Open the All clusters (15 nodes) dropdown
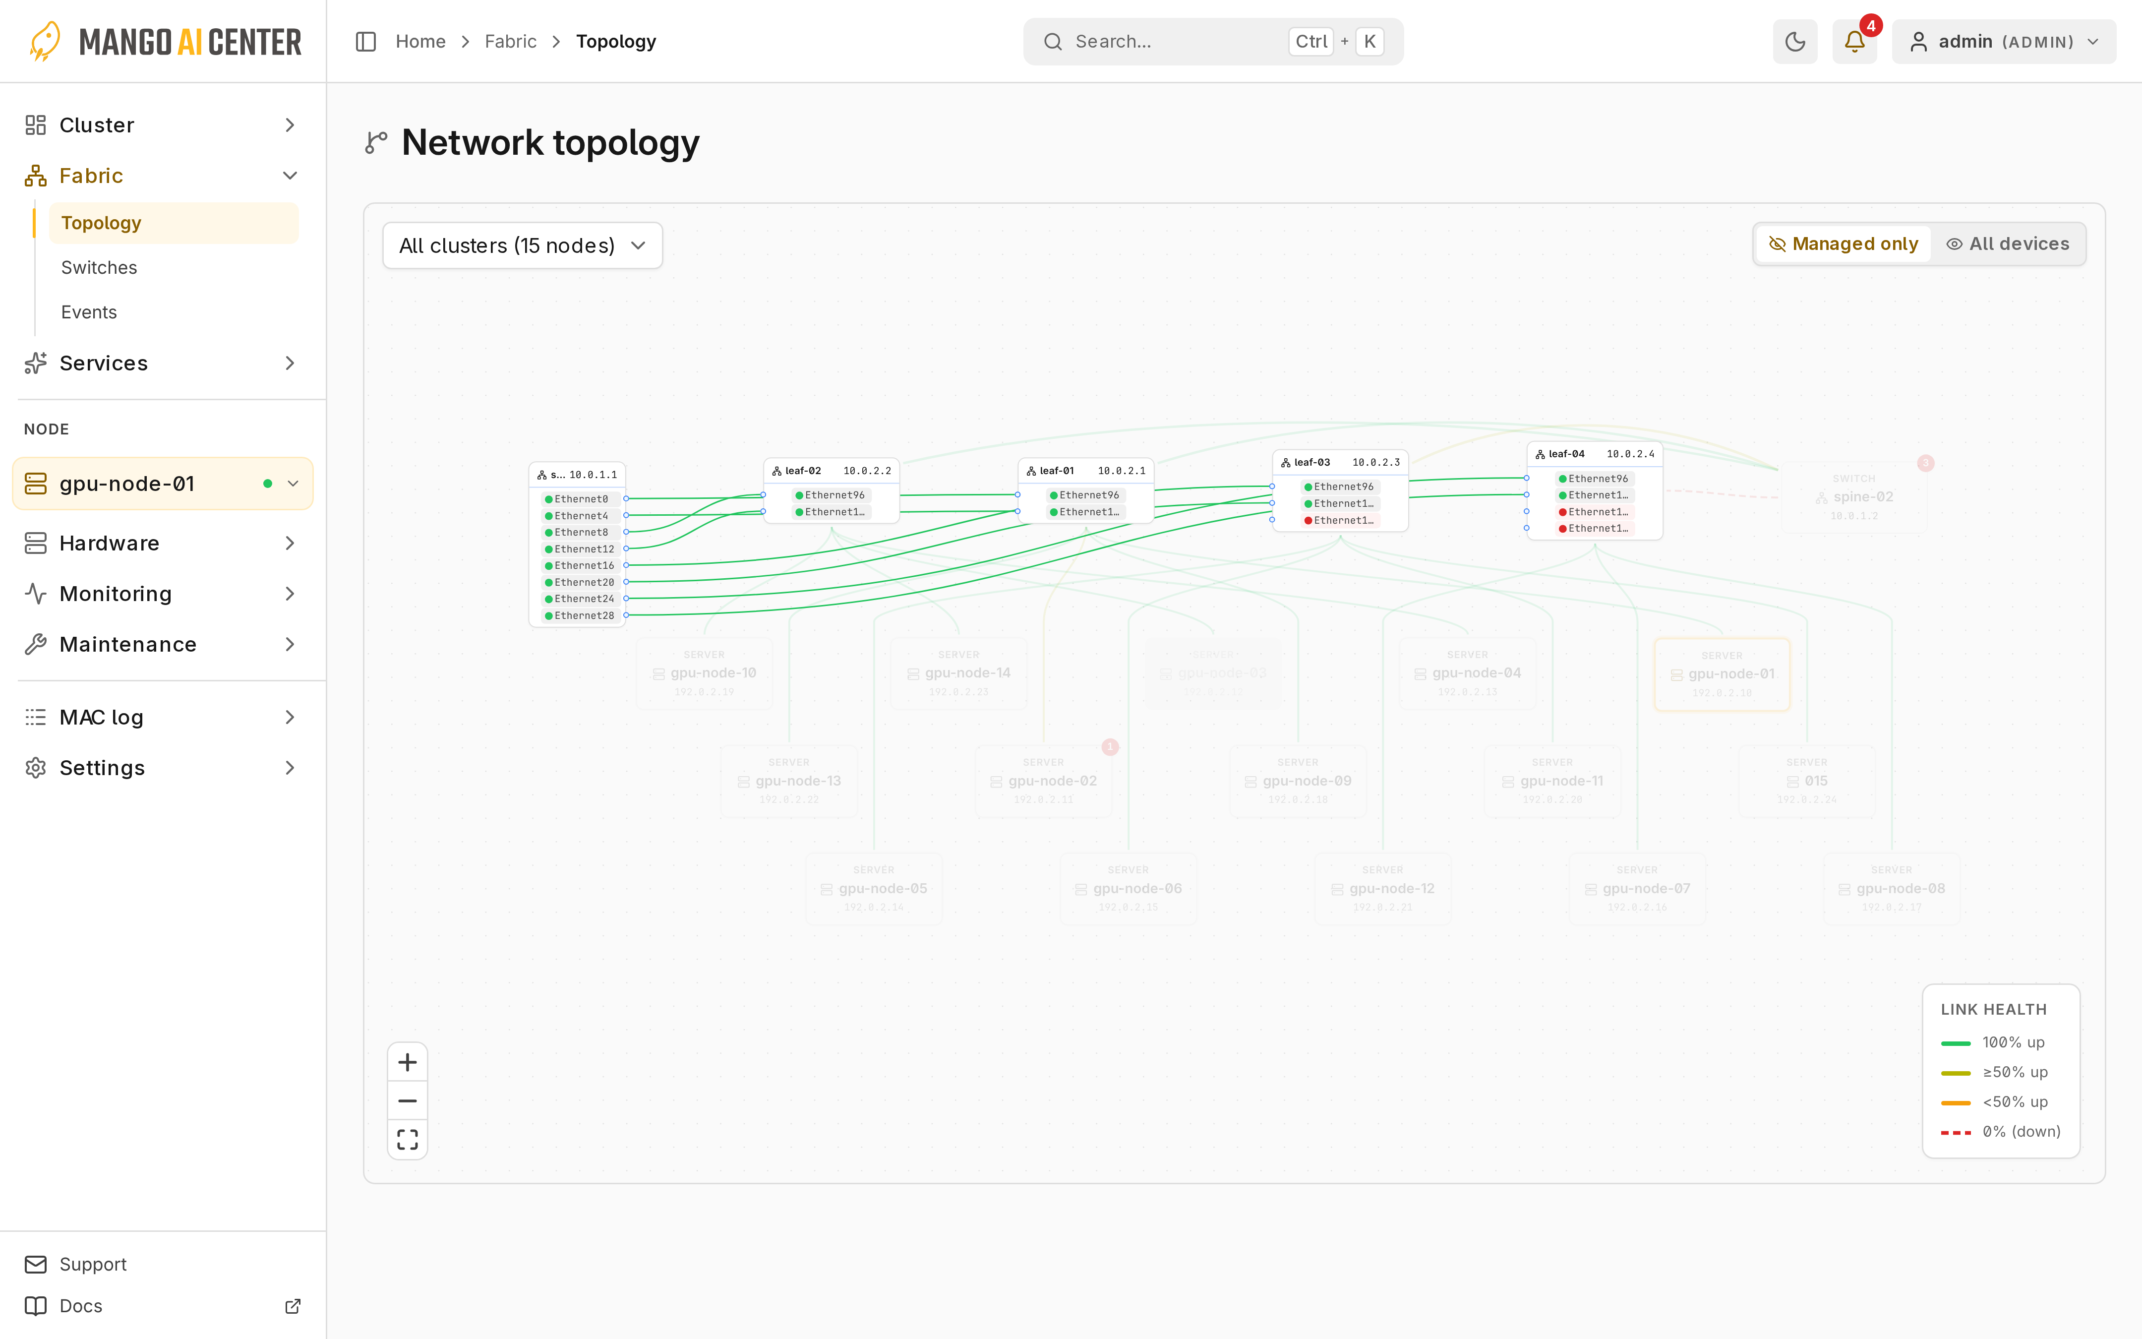This screenshot has width=2142, height=1339. [x=522, y=245]
